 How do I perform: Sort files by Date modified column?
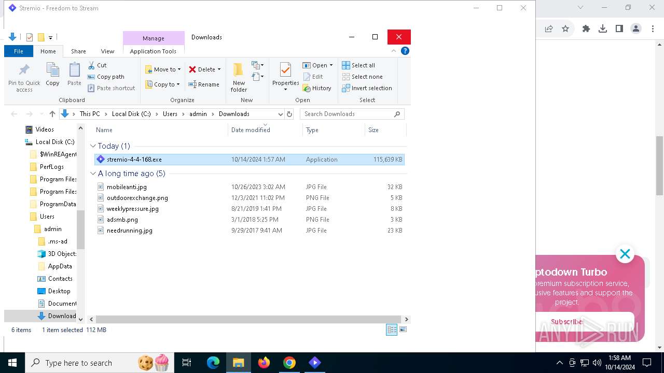(x=265, y=130)
